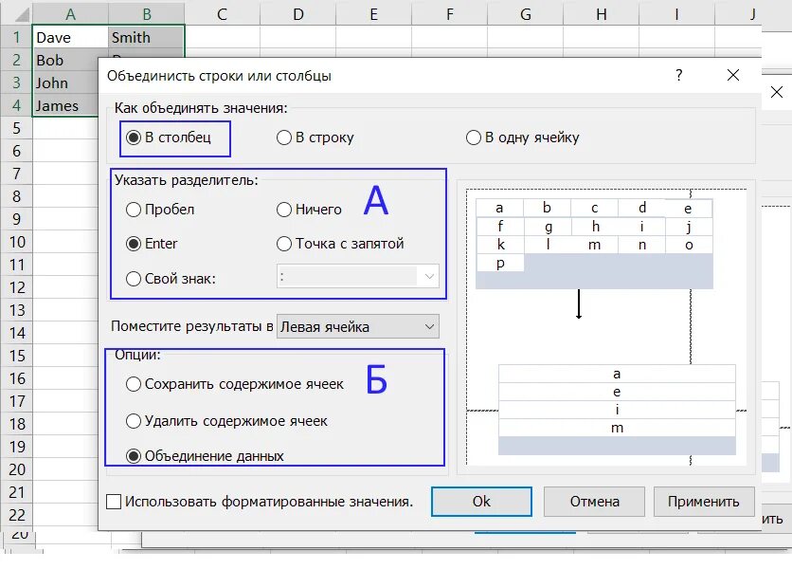Viewport: 792px width, 569px height.
Task: Click the select-all corner of the sheet
Action: [18, 14]
